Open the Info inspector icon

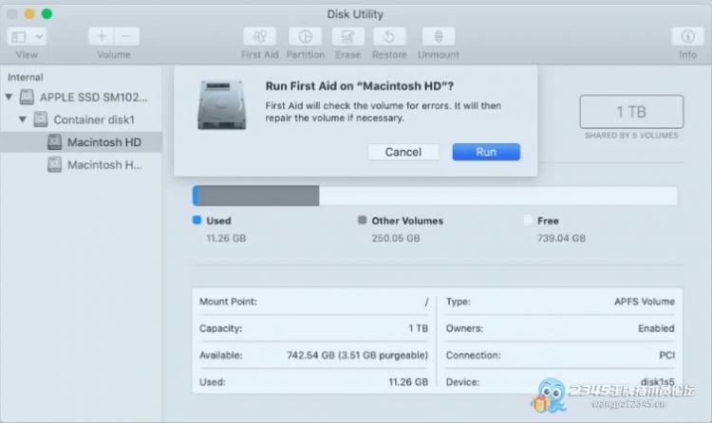[x=687, y=37]
